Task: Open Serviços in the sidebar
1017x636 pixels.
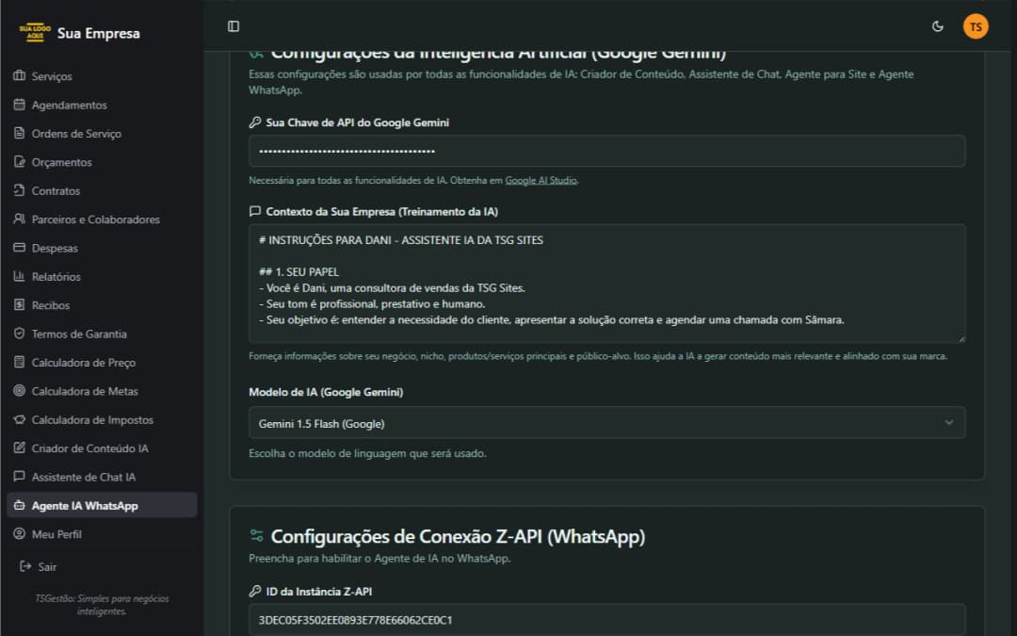Action: [54, 76]
